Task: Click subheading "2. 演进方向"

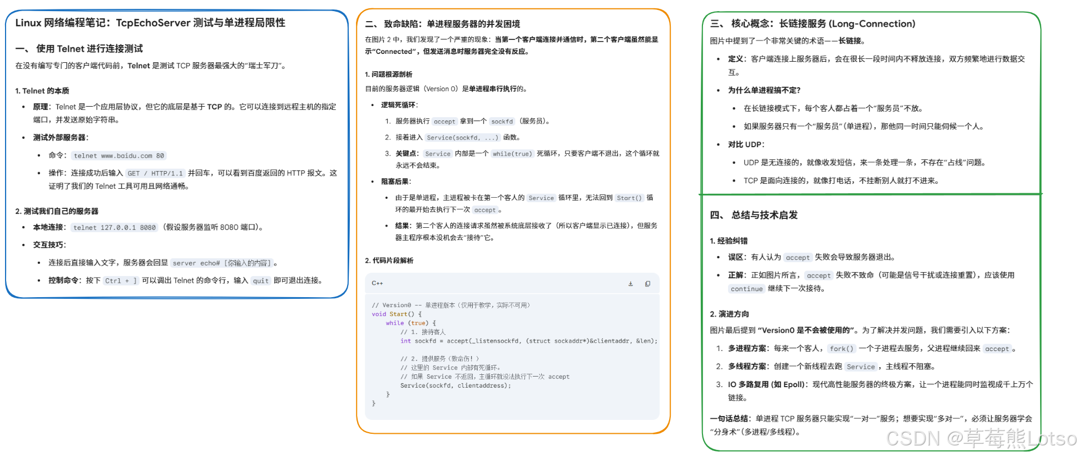Action: [x=729, y=314]
